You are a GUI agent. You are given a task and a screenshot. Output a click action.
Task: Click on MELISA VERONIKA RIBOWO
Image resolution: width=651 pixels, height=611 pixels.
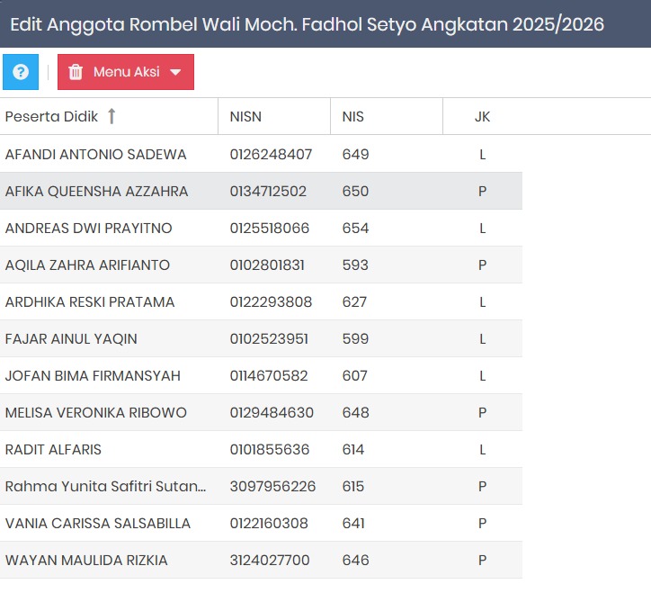(95, 412)
